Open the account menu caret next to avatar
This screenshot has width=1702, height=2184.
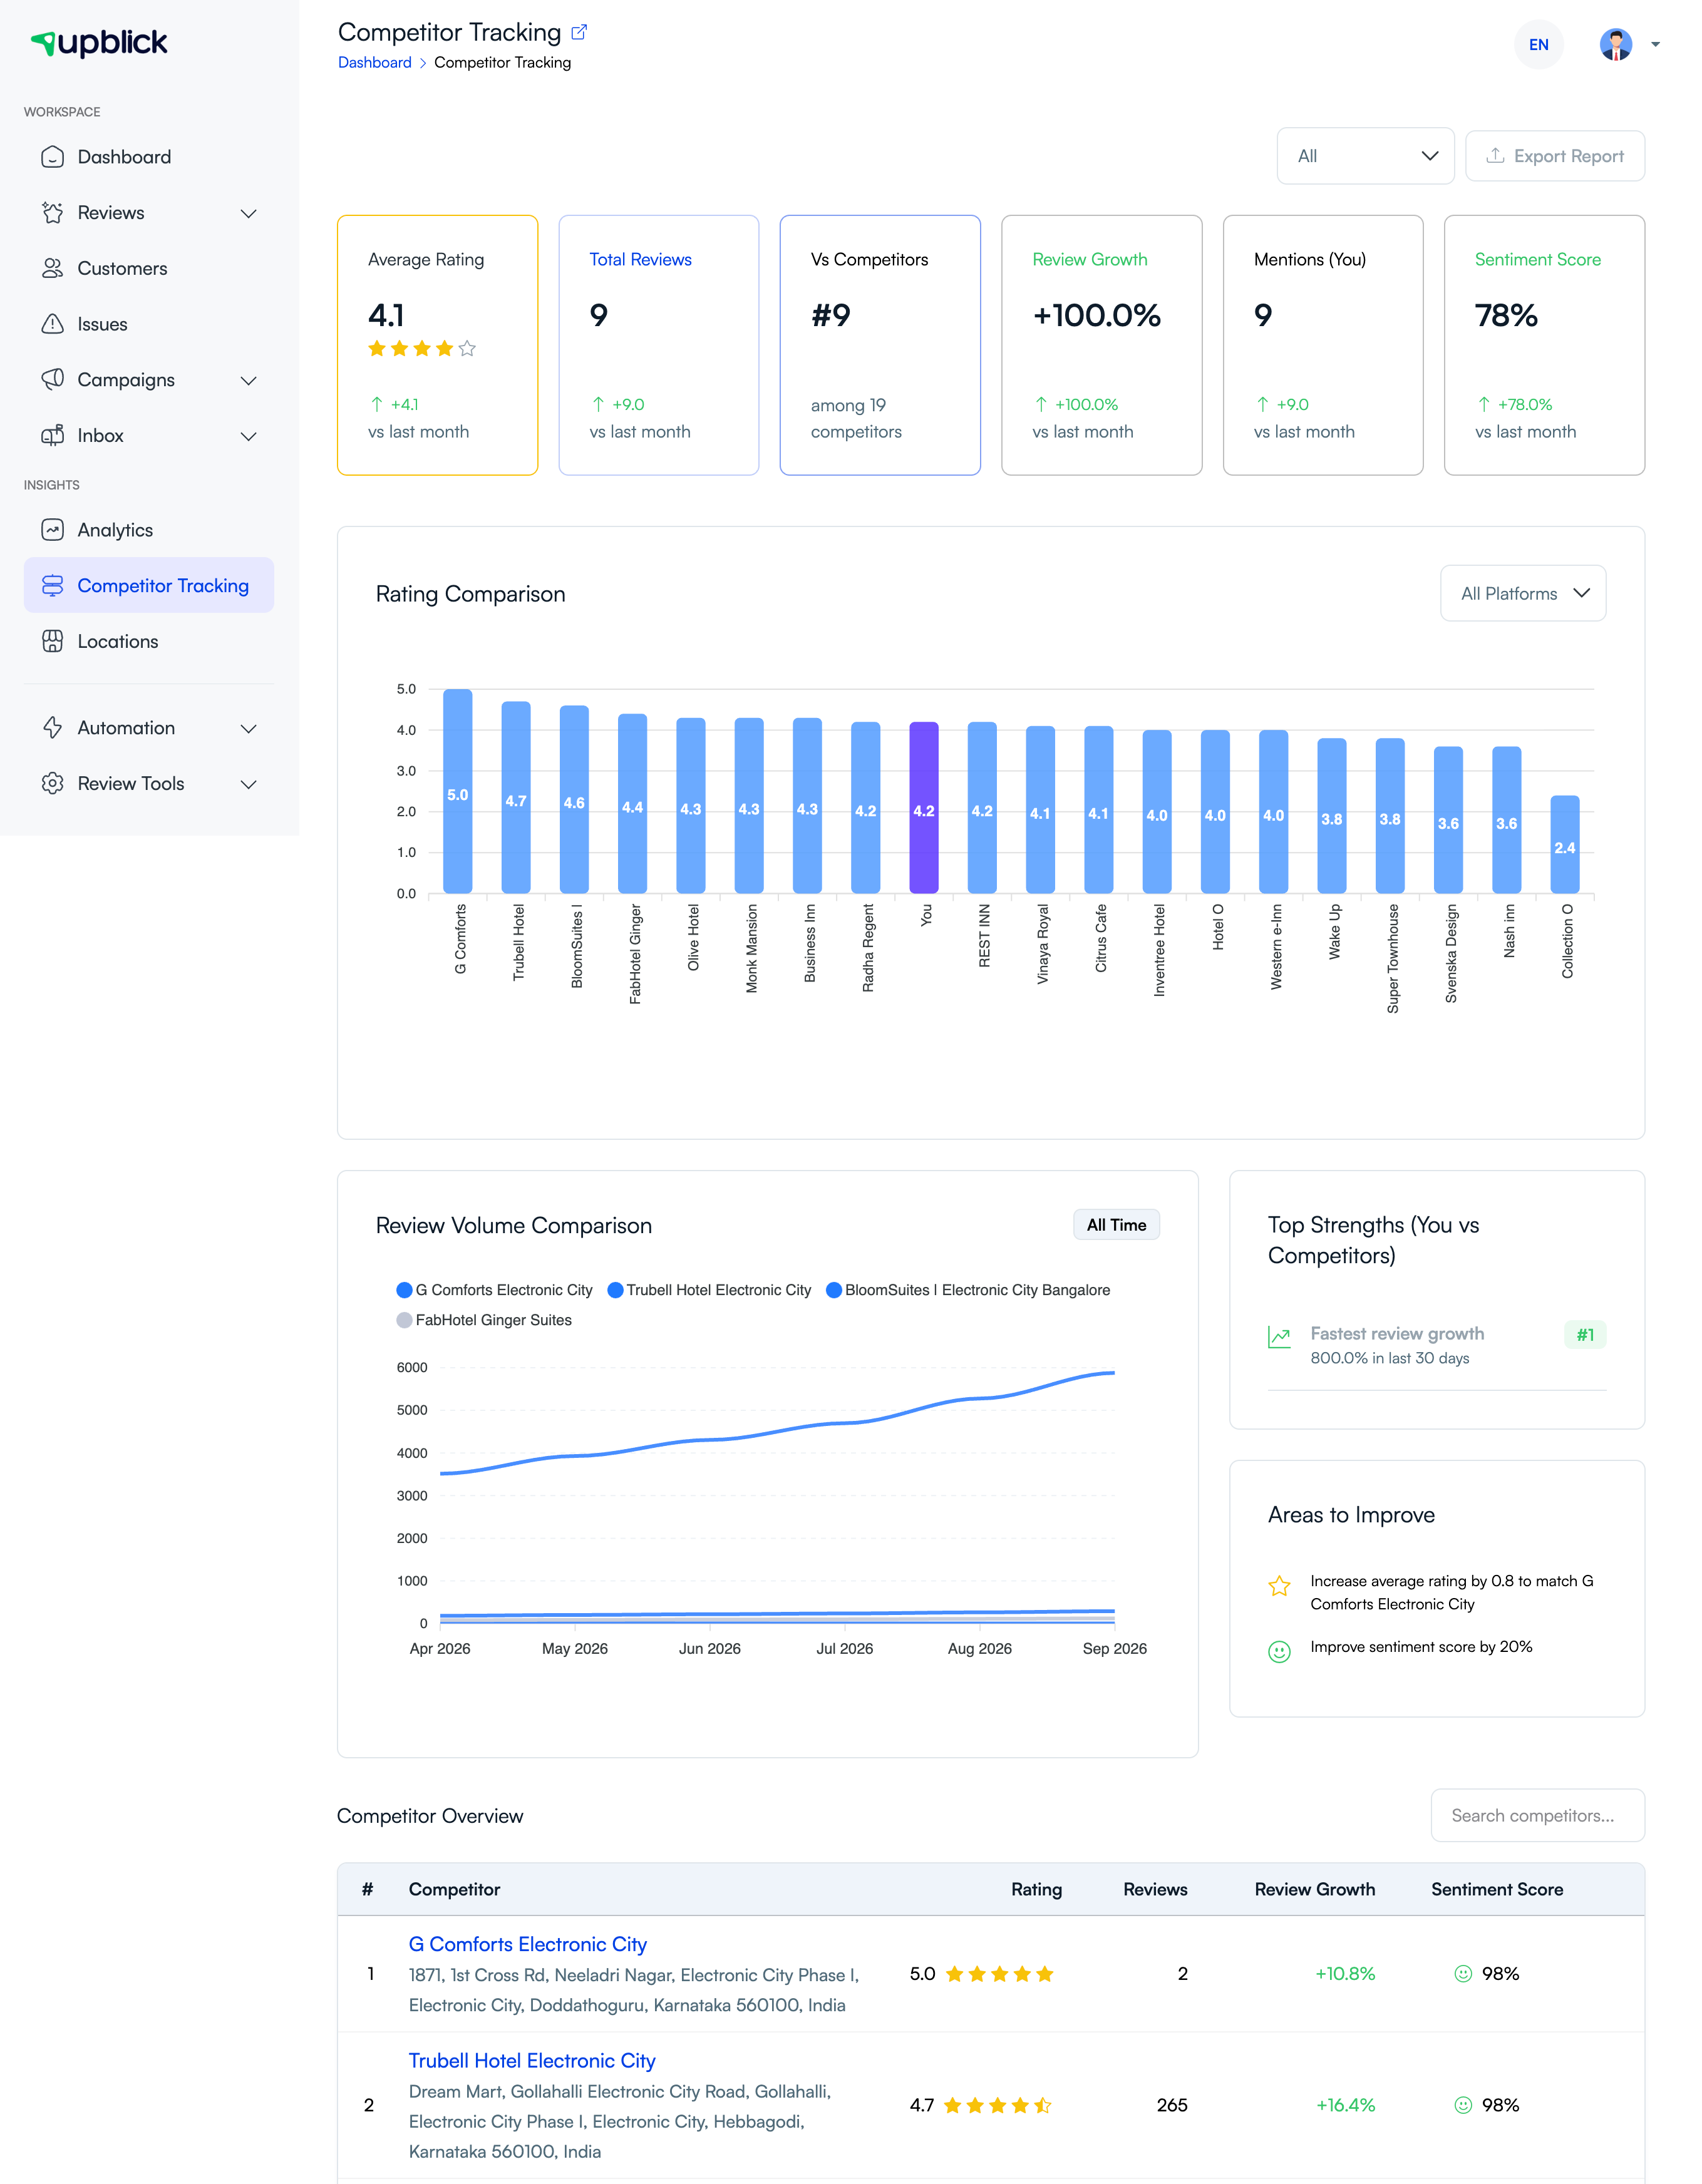1655,44
